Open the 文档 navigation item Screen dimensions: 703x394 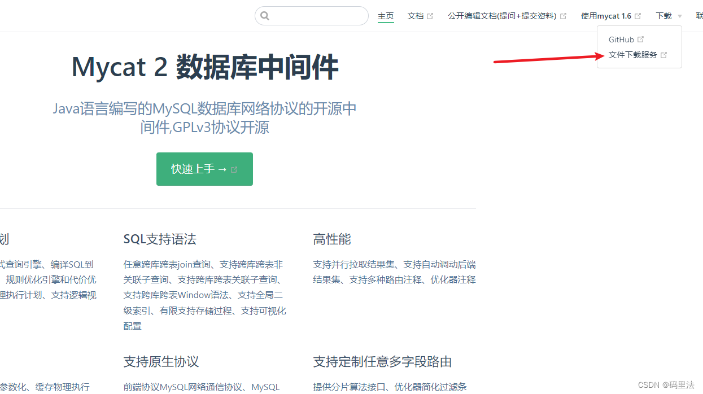[416, 15]
